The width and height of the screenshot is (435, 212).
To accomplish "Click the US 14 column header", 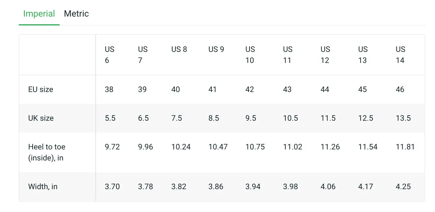I will [400, 55].
